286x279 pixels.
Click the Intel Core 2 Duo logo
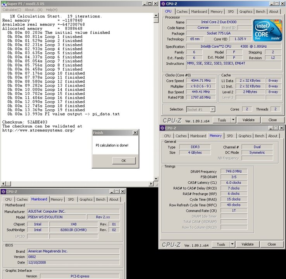[267, 30]
